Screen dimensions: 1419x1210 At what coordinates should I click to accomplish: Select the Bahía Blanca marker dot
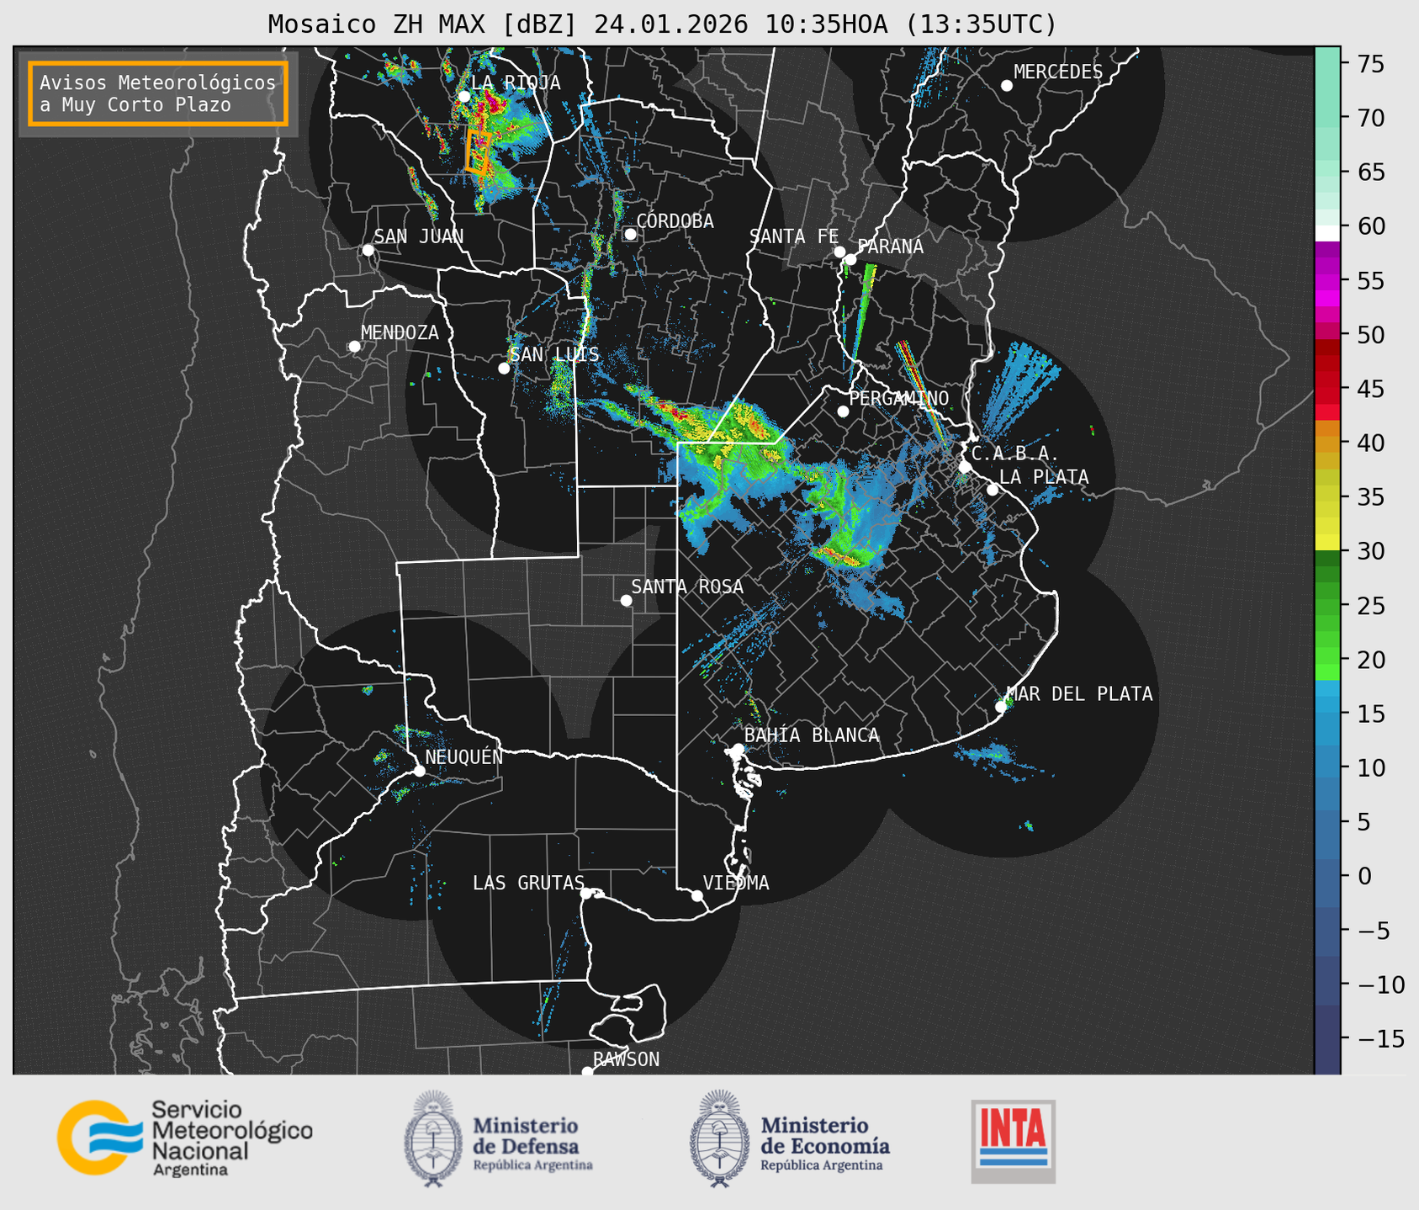click(x=738, y=749)
